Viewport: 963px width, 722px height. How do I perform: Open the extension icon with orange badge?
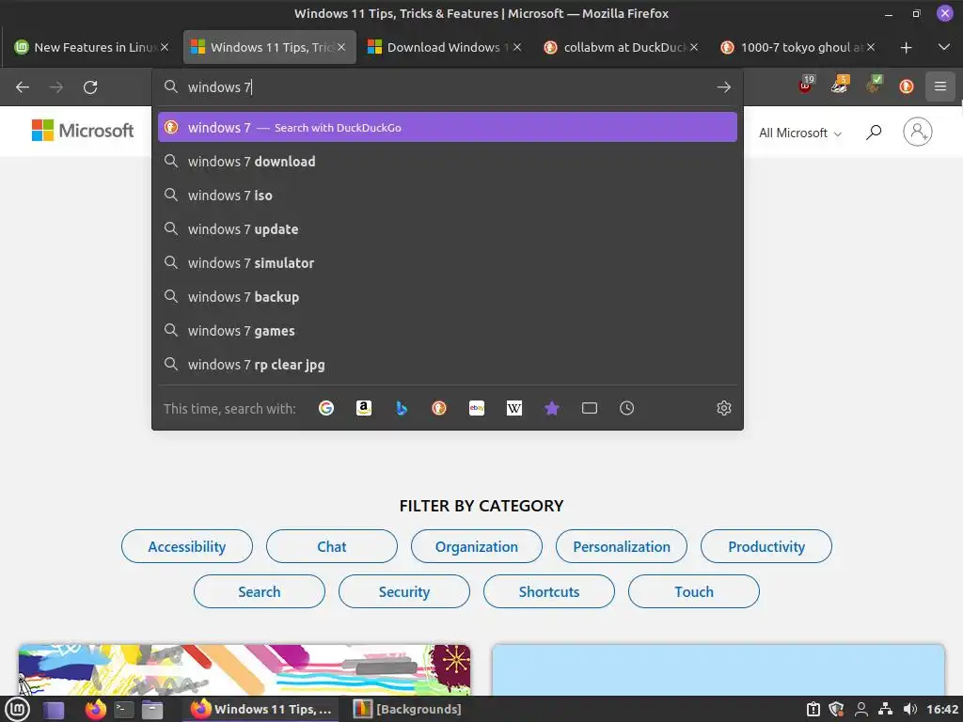pos(840,86)
